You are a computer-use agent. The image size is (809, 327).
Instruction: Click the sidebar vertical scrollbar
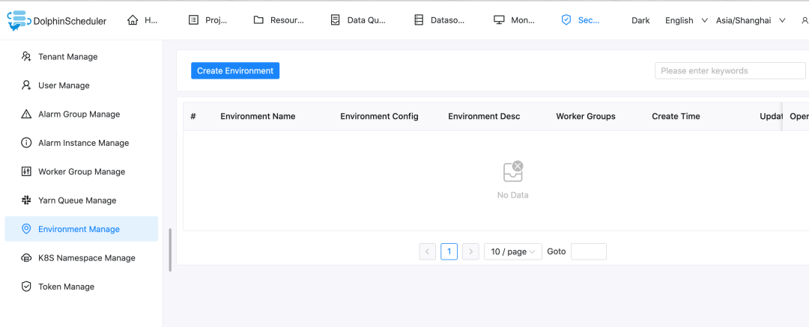coord(170,250)
